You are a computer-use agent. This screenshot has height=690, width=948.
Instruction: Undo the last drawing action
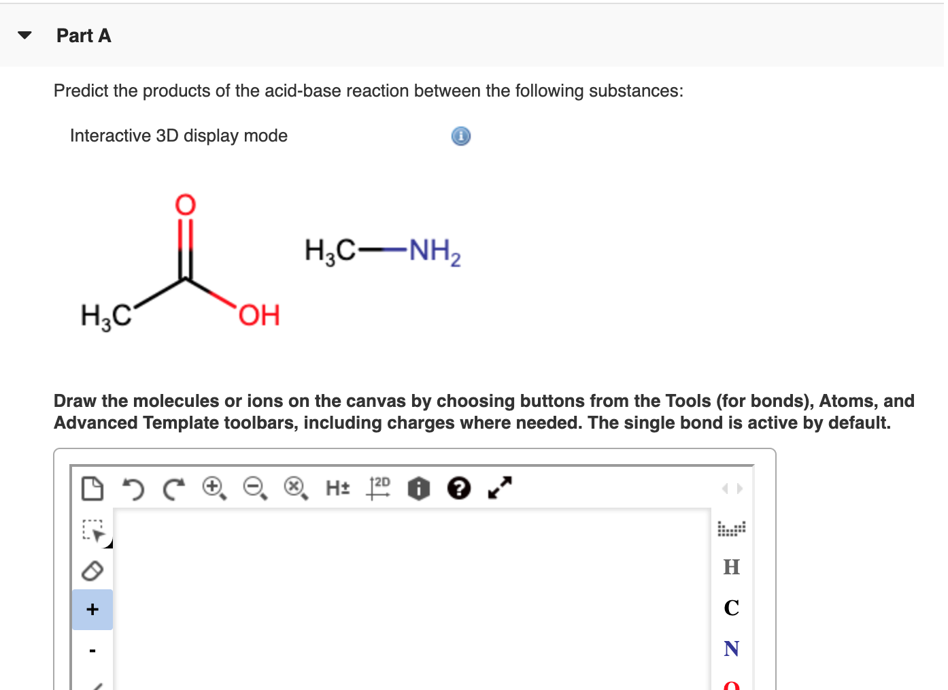coord(133,489)
